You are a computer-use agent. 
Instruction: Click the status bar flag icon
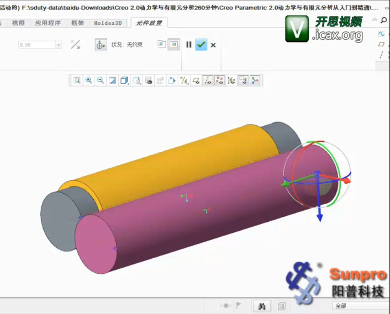238,305
